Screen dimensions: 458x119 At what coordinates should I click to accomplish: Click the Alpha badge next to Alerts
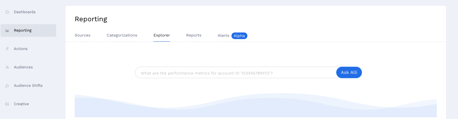click(239, 36)
